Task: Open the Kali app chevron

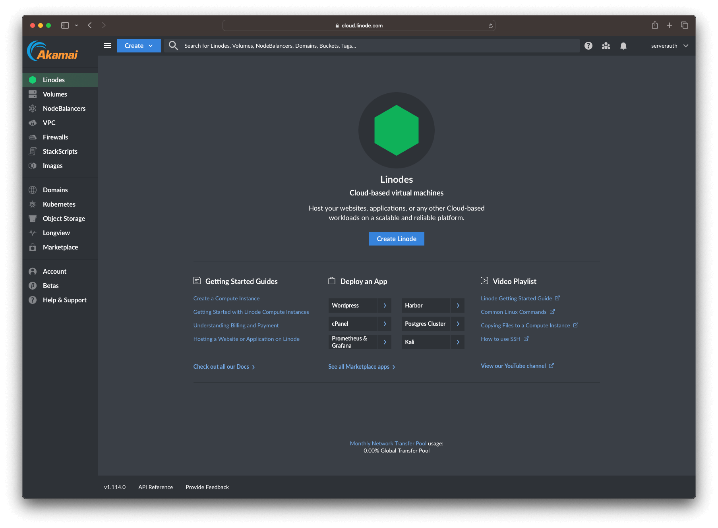Action: pos(458,342)
